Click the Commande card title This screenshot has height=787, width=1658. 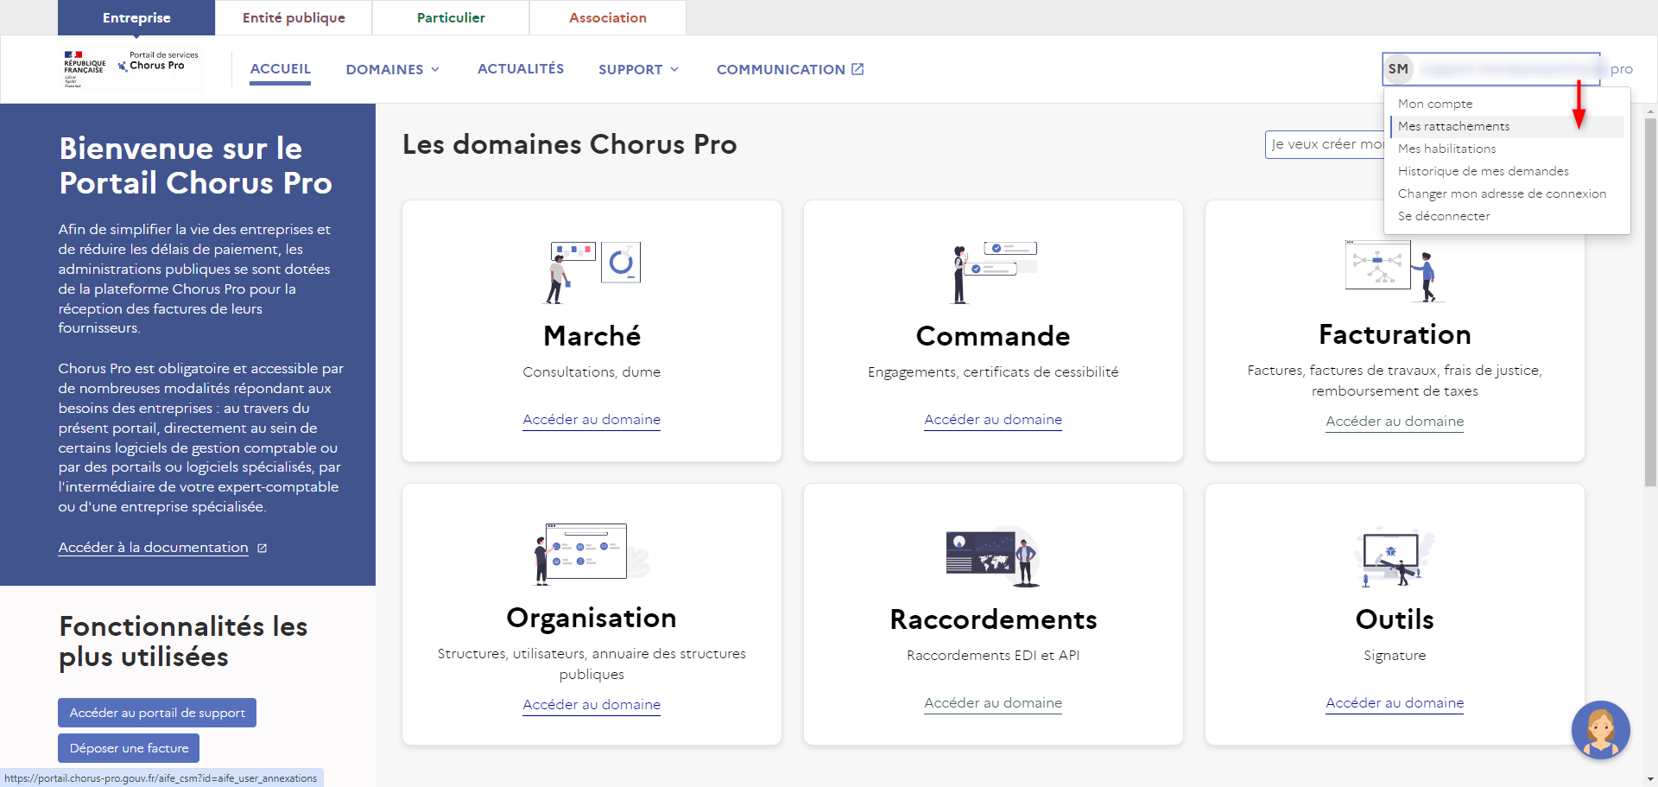click(x=993, y=336)
